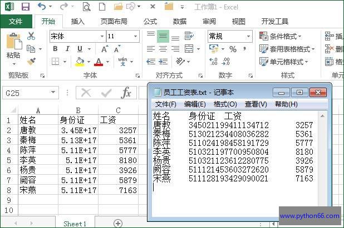Open Notepad 格式(O) menu

tap(225, 104)
